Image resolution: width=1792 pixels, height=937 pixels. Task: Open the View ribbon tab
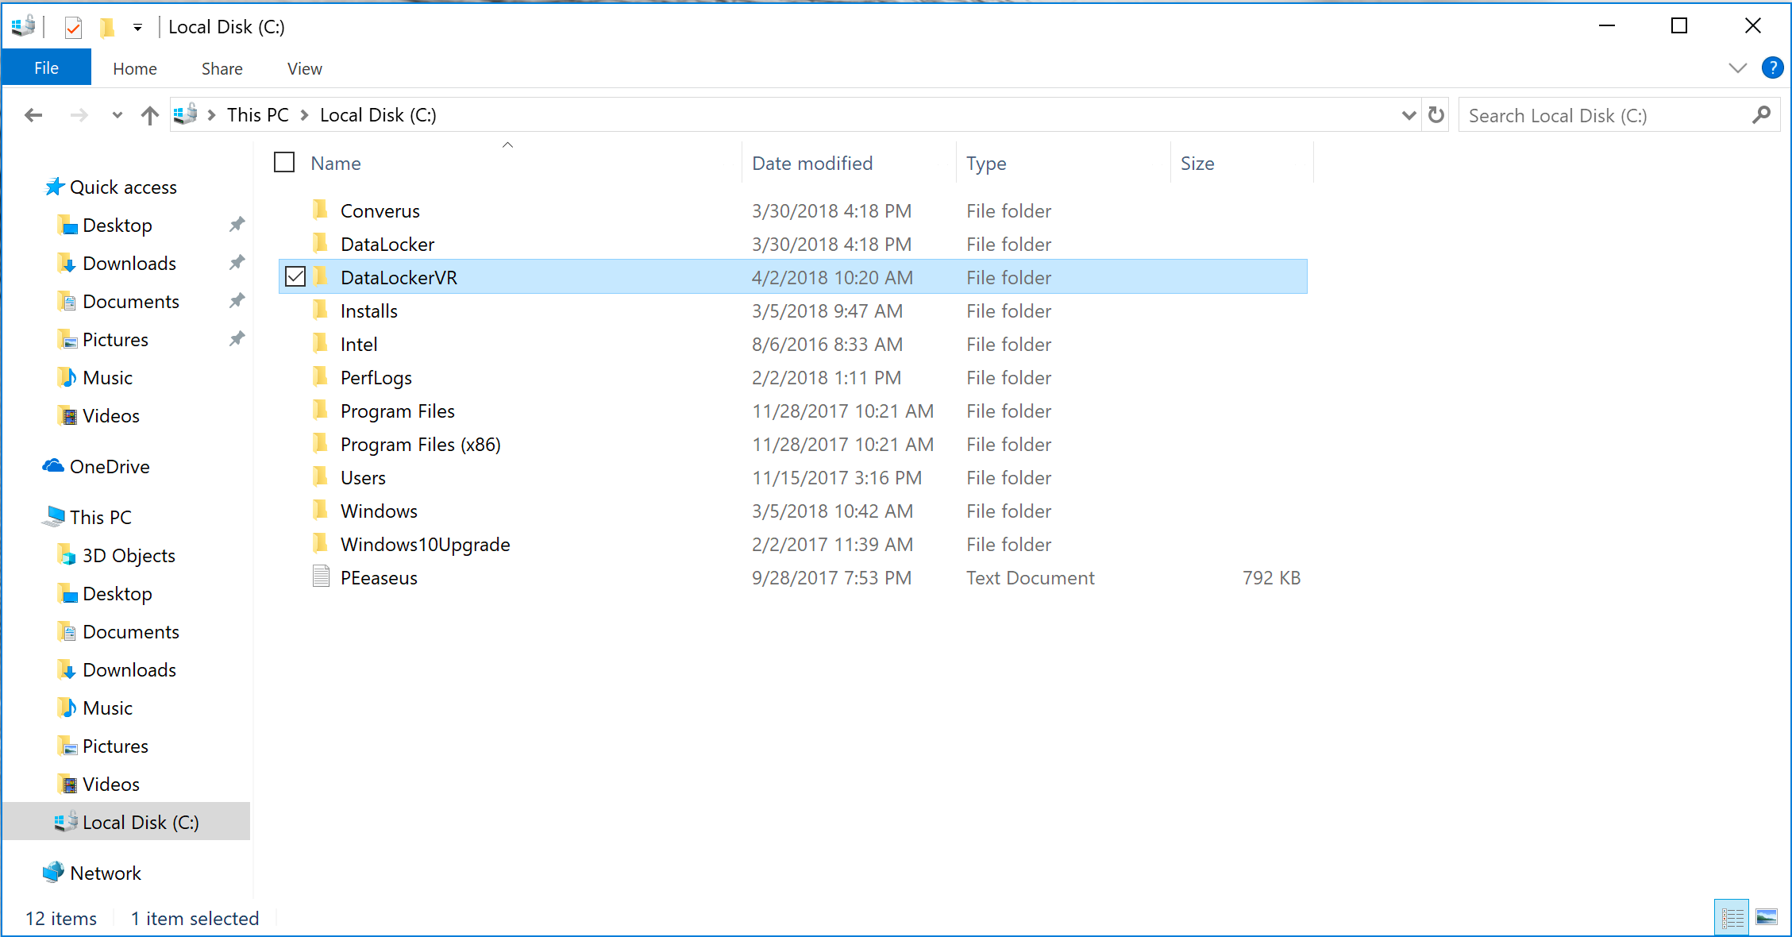305,68
